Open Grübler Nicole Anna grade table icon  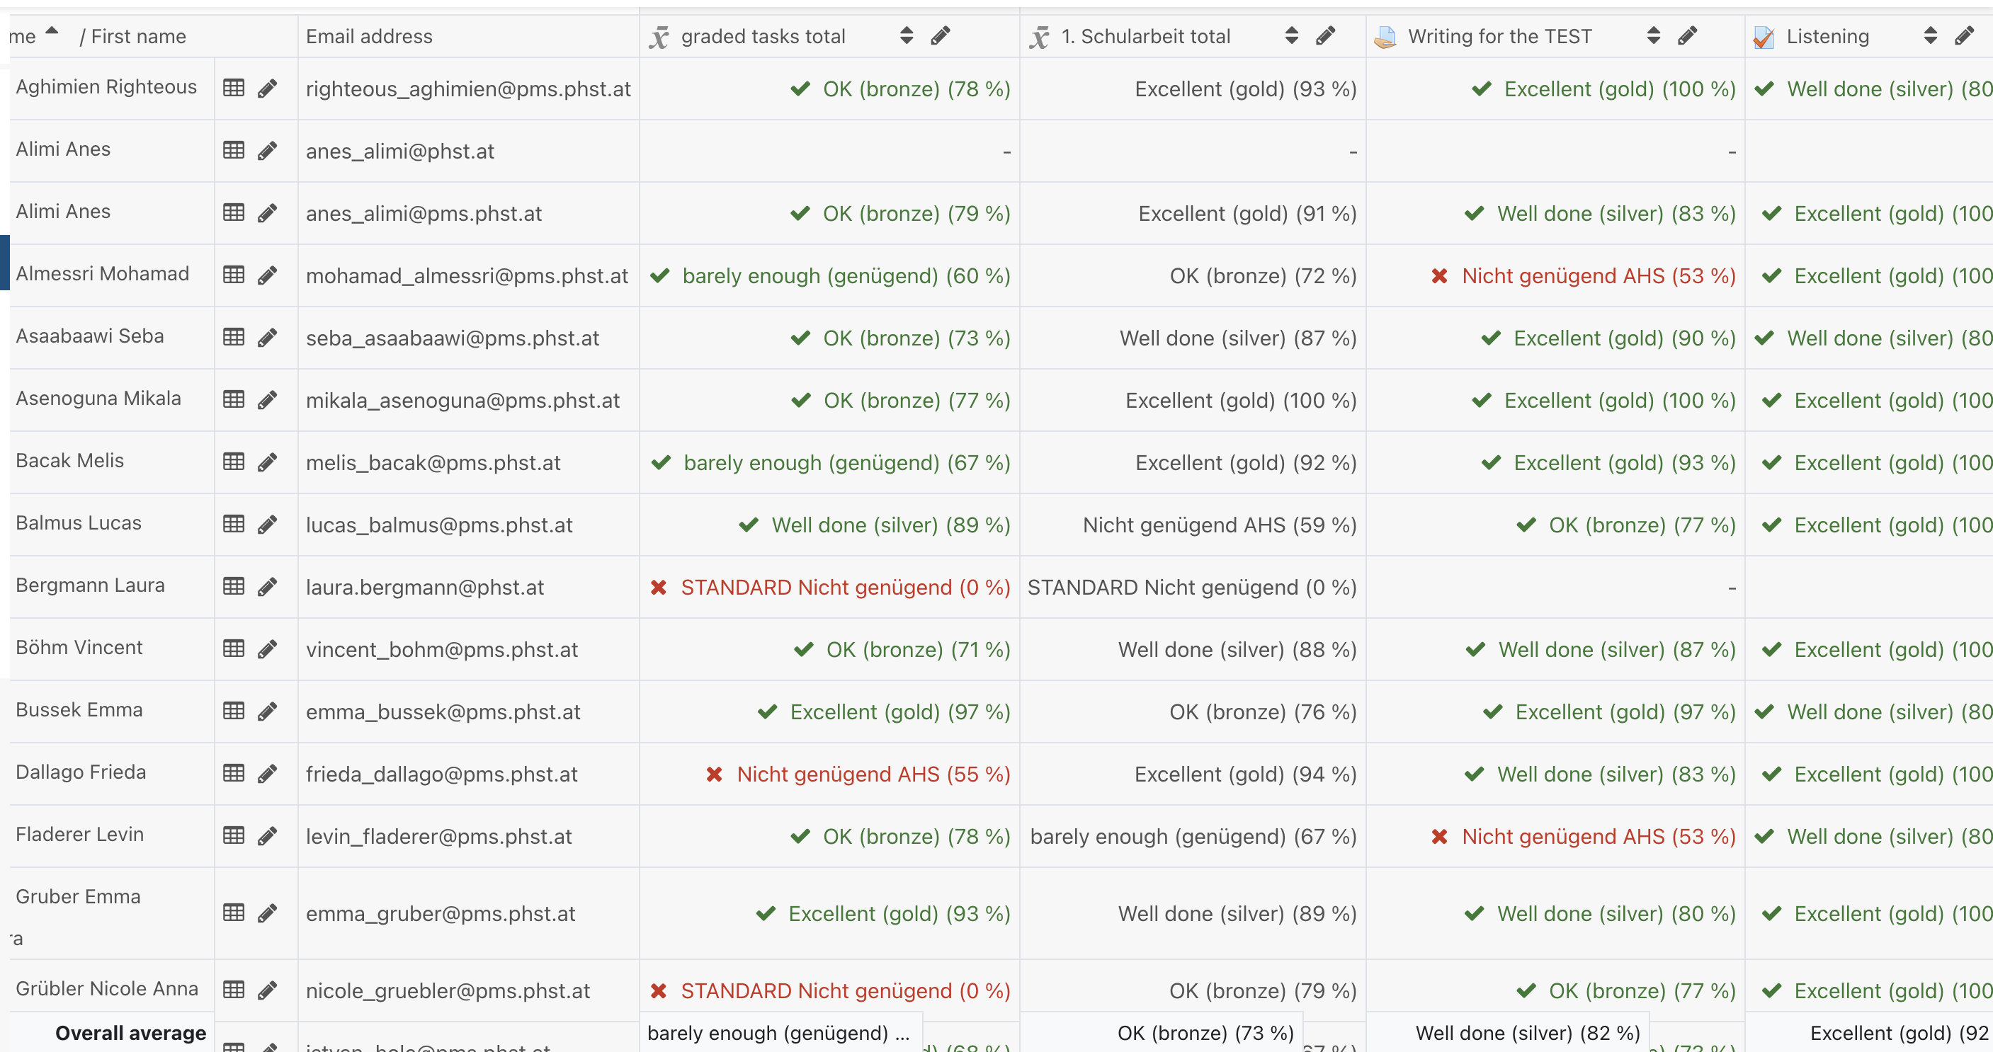click(x=234, y=989)
